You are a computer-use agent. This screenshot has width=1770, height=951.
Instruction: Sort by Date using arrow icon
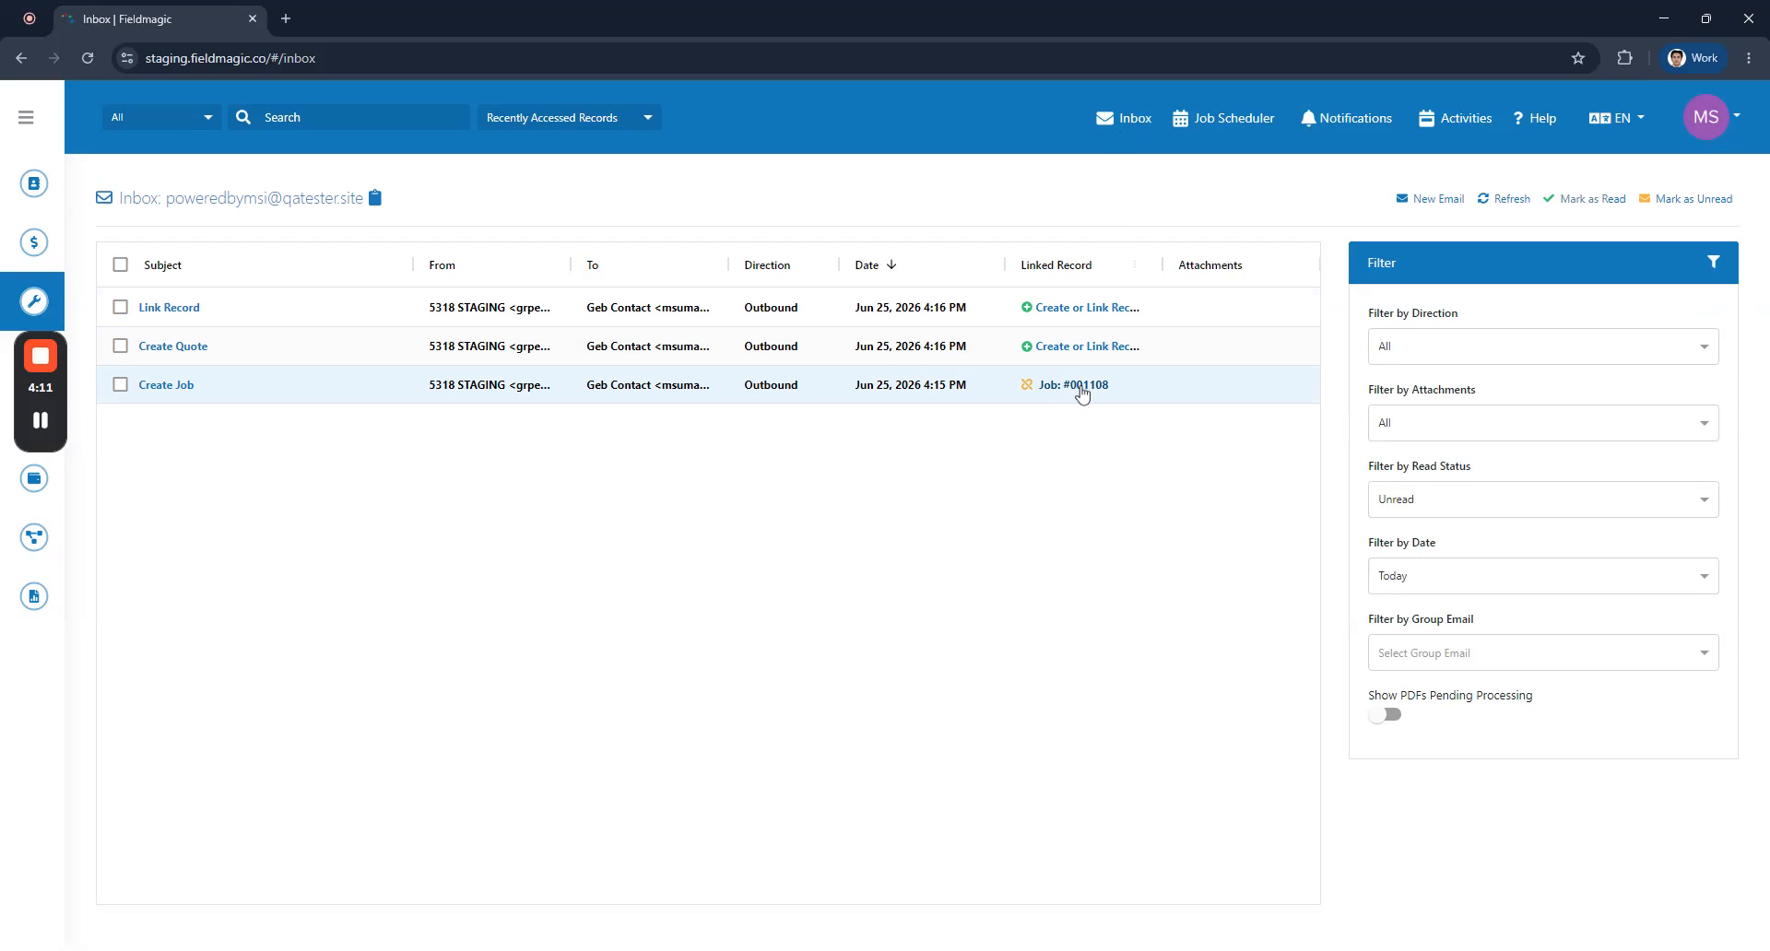[x=891, y=264]
